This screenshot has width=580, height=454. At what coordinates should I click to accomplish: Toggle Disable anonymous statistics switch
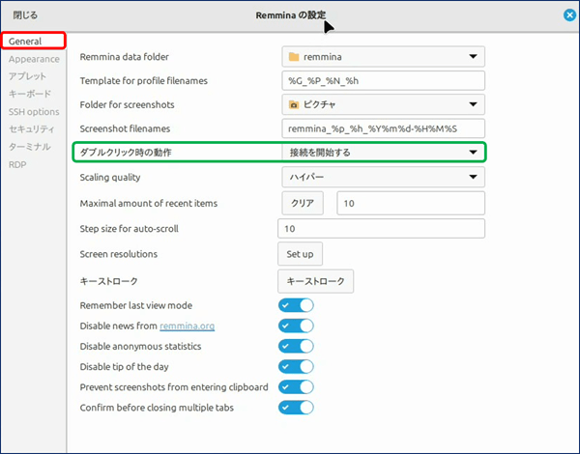point(296,346)
